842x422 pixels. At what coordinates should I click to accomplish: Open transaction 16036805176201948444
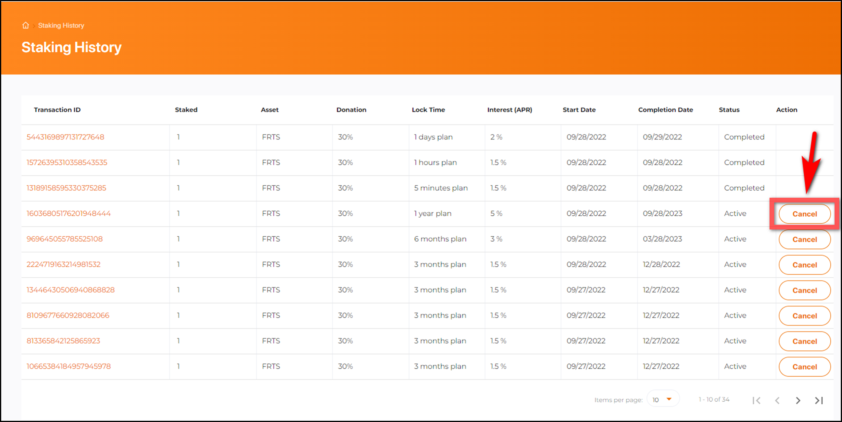(68, 213)
